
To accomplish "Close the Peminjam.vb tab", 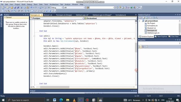I will point(42,15).
